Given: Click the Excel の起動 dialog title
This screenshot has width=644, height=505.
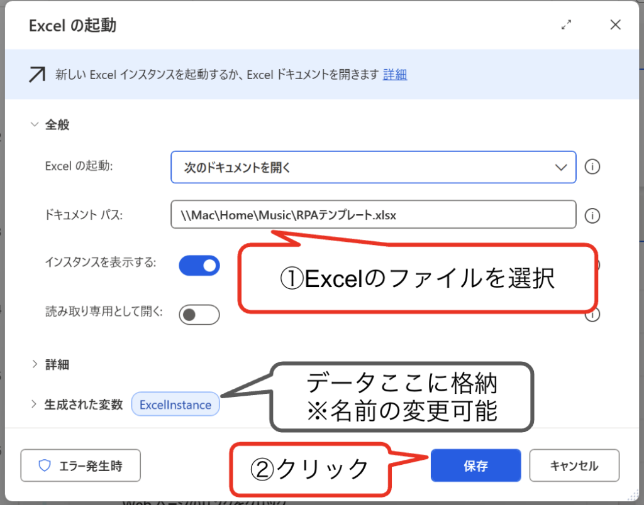Looking at the screenshot, I should [x=72, y=25].
